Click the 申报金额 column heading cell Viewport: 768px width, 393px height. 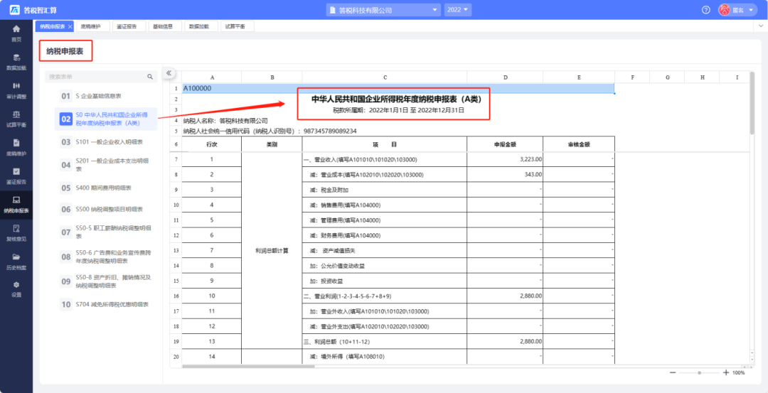[505, 144]
